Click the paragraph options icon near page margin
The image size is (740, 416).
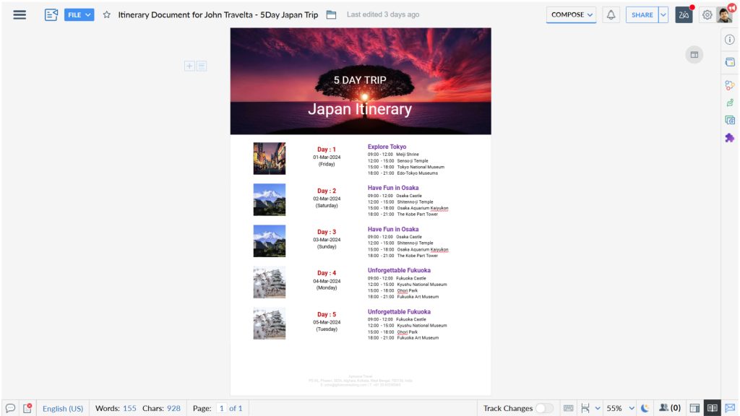pos(202,66)
